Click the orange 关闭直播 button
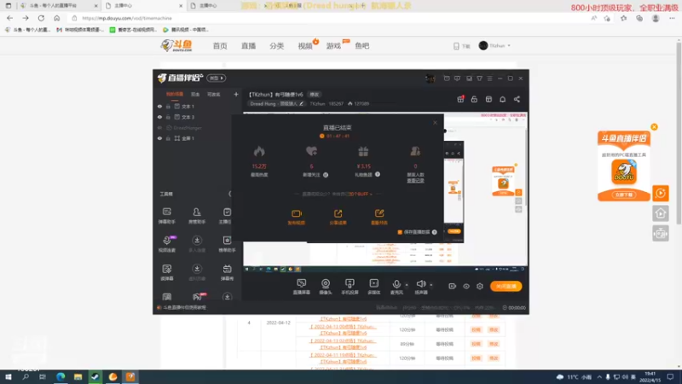 [x=506, y=286]
